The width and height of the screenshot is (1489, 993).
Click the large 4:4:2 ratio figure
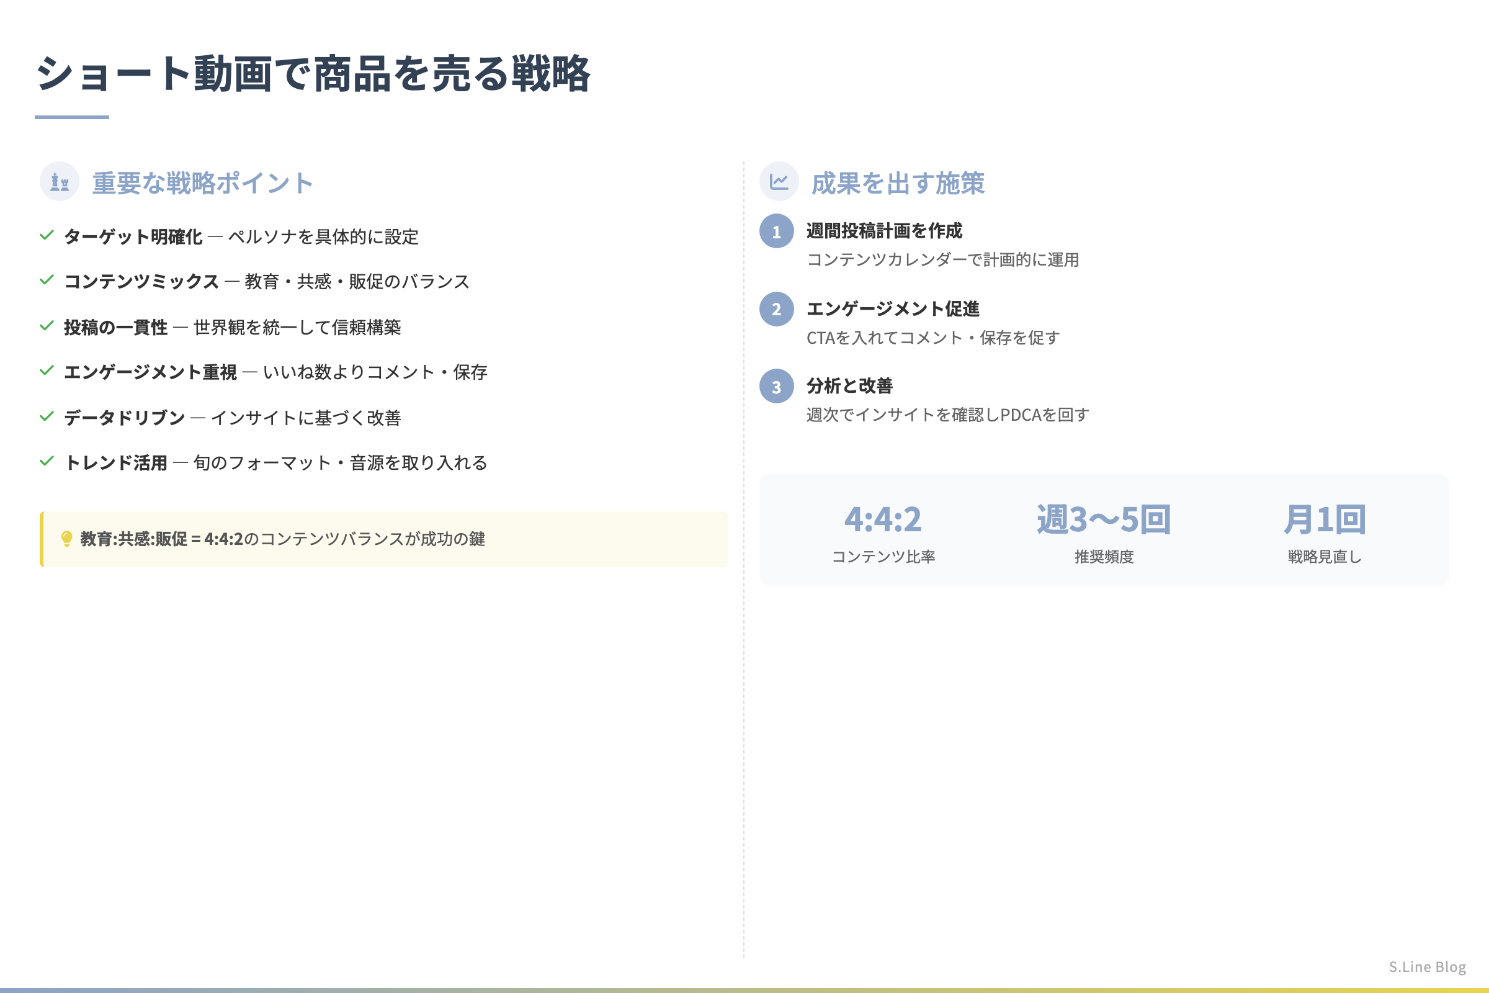pyautogui.click(x=883, y=520)
